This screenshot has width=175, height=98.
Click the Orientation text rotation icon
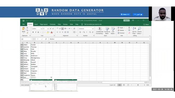[x=65, y=29]
